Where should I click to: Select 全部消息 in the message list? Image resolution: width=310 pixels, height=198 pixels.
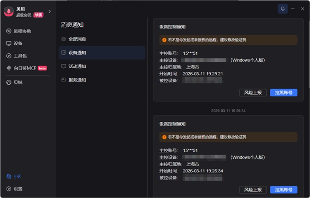[77, 39]
